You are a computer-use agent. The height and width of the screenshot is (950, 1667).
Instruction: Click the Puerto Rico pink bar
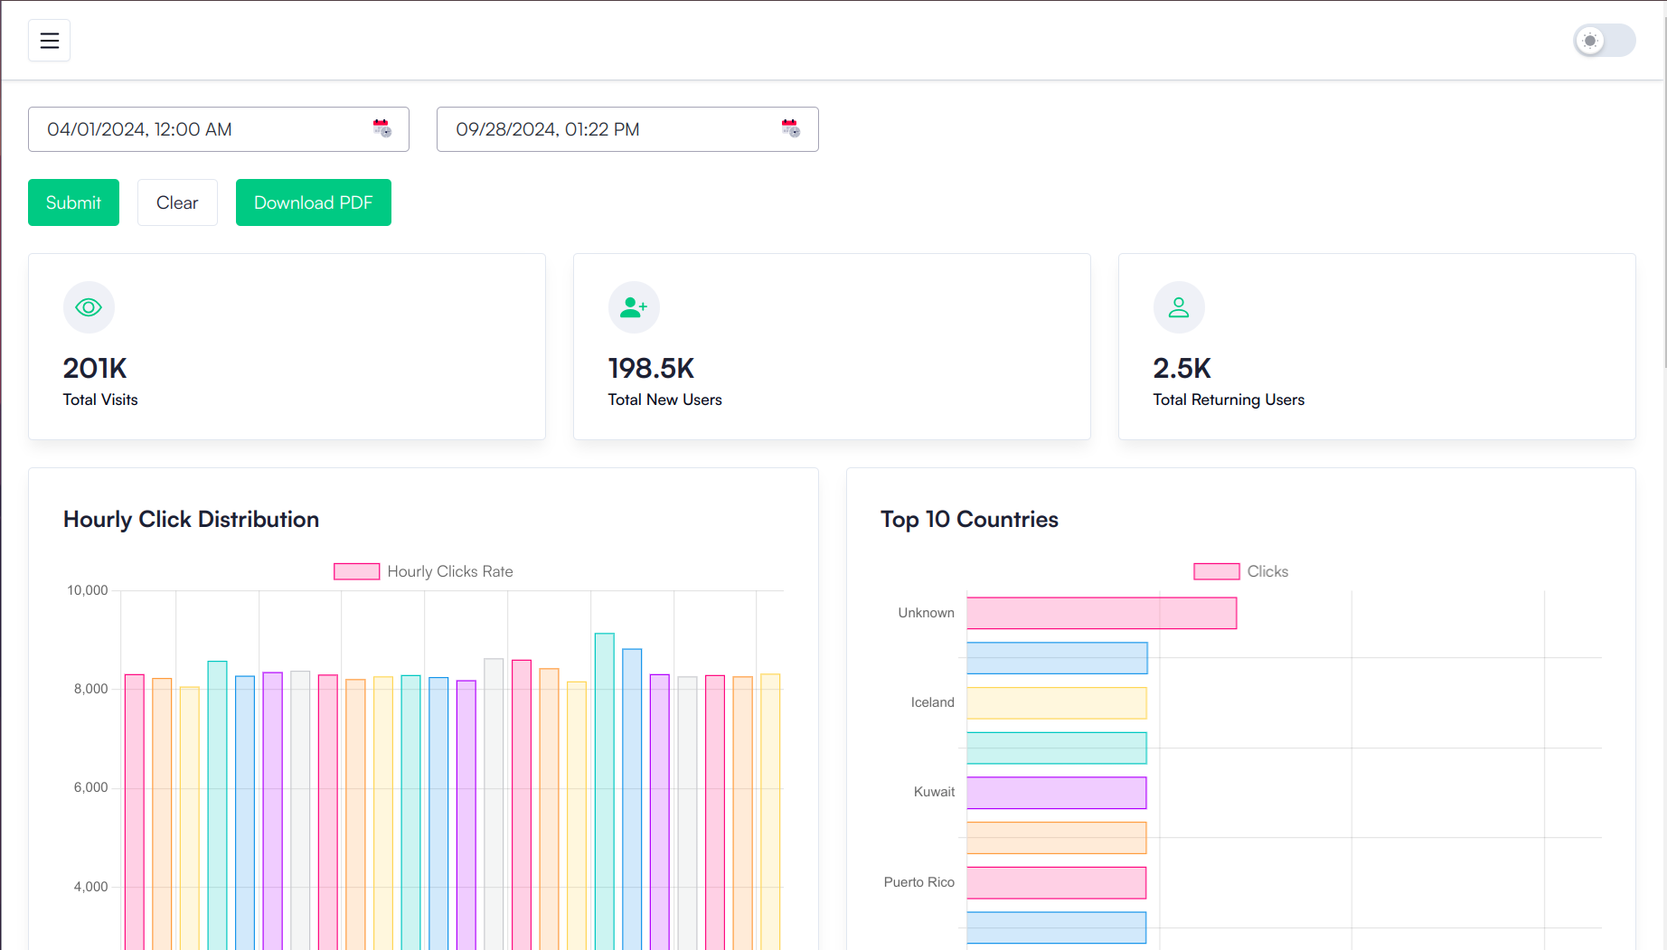coord(1056,882)
